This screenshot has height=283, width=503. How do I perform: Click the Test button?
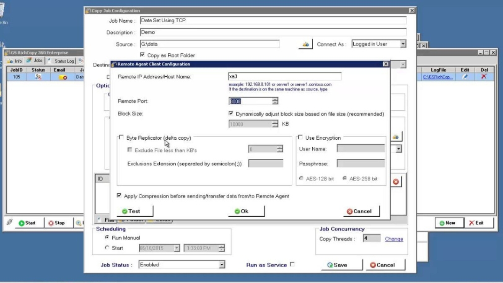coord(135,211)
